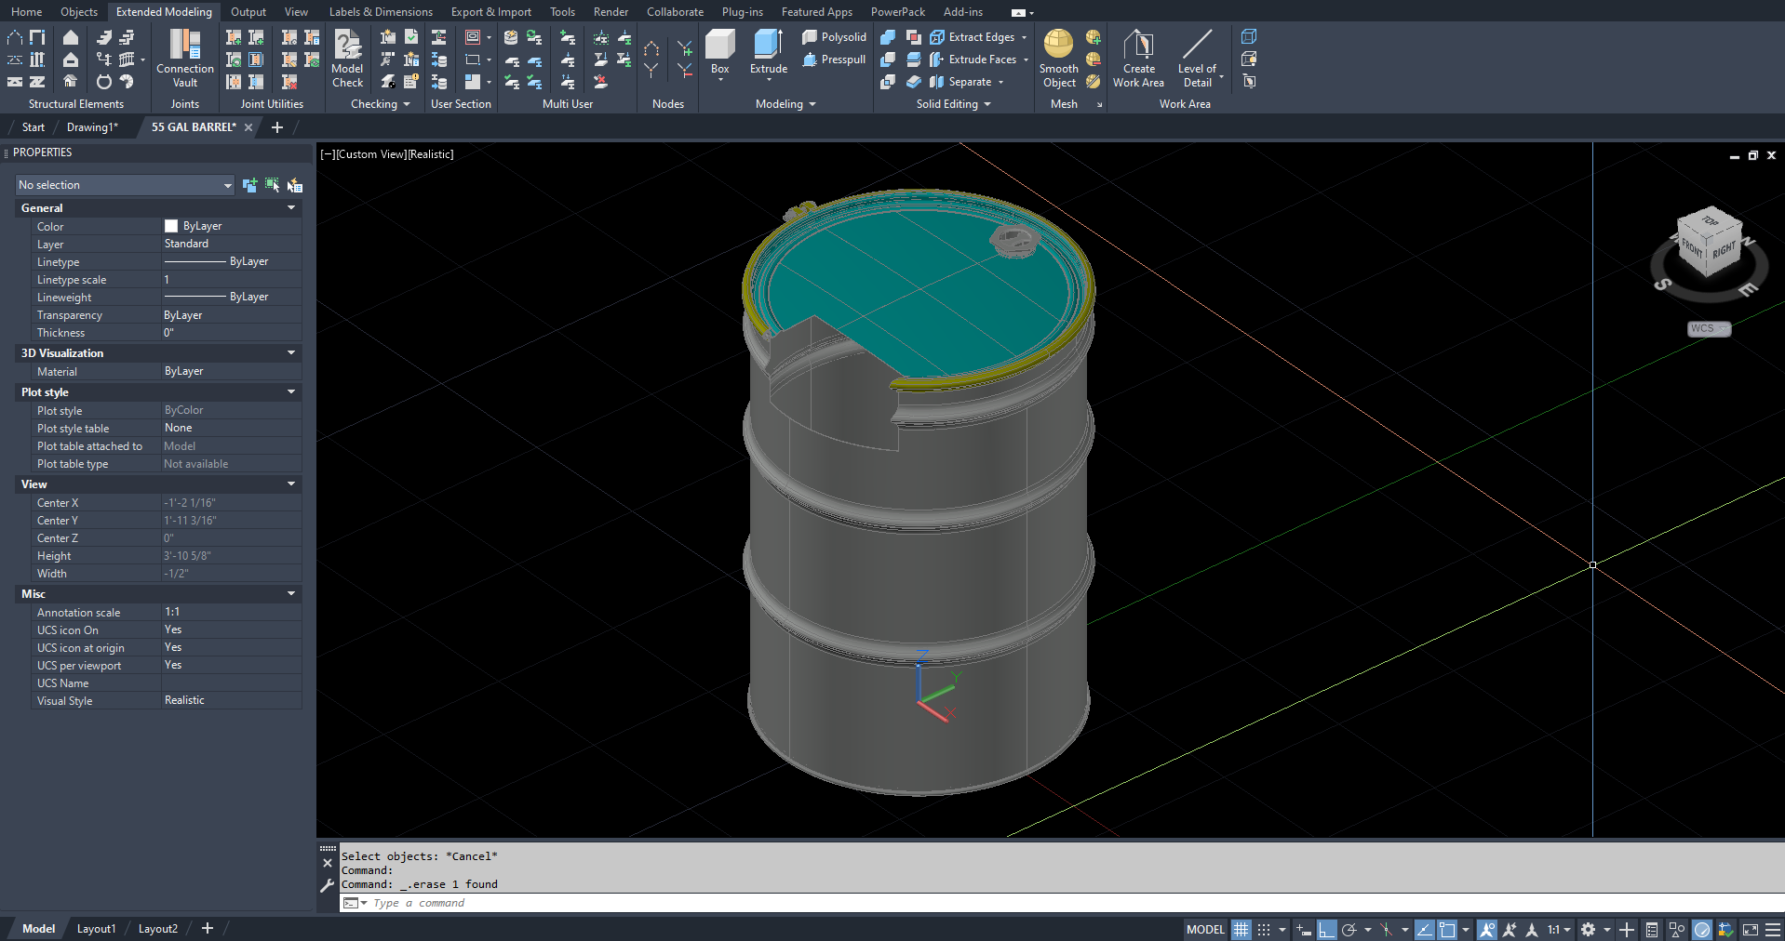The width and height of the screenshot is (1785, 941).
Task: Select the Polysolid tool
Action: tap(834, 36)
